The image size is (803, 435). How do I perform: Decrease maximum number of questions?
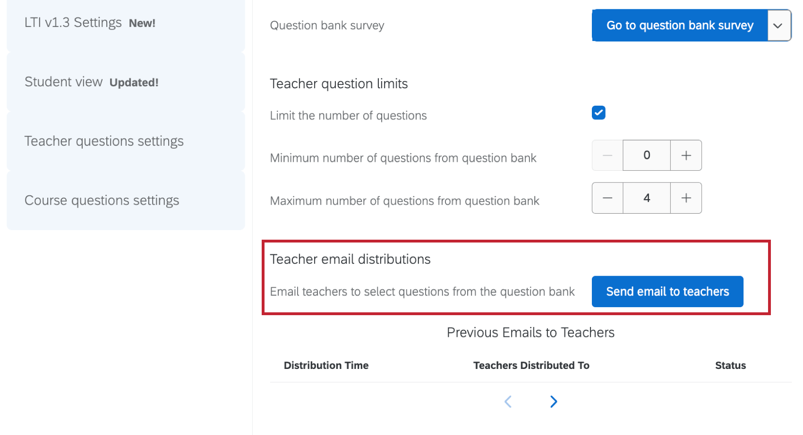(x=607, y=198)
